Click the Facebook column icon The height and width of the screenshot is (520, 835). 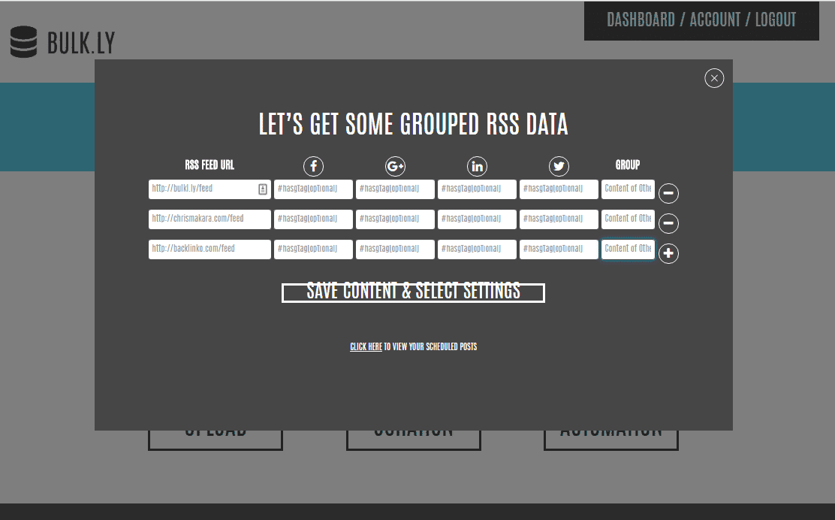tap(313, 166)
